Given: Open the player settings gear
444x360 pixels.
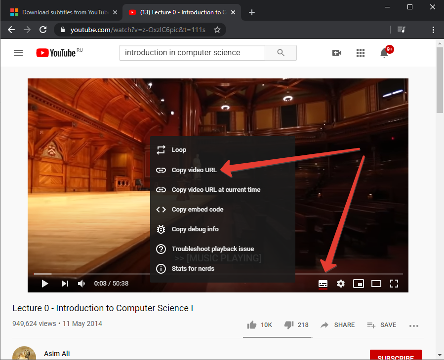Looking at the screenshot, I should click(341, 284).
